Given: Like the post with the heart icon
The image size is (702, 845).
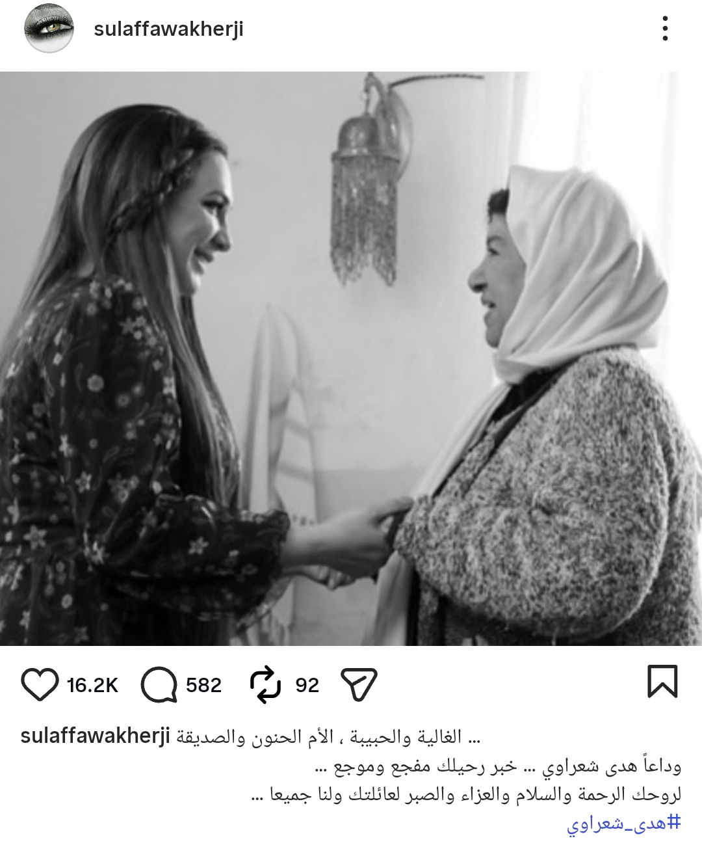Looking at the screenshot, I should (40, 685).
